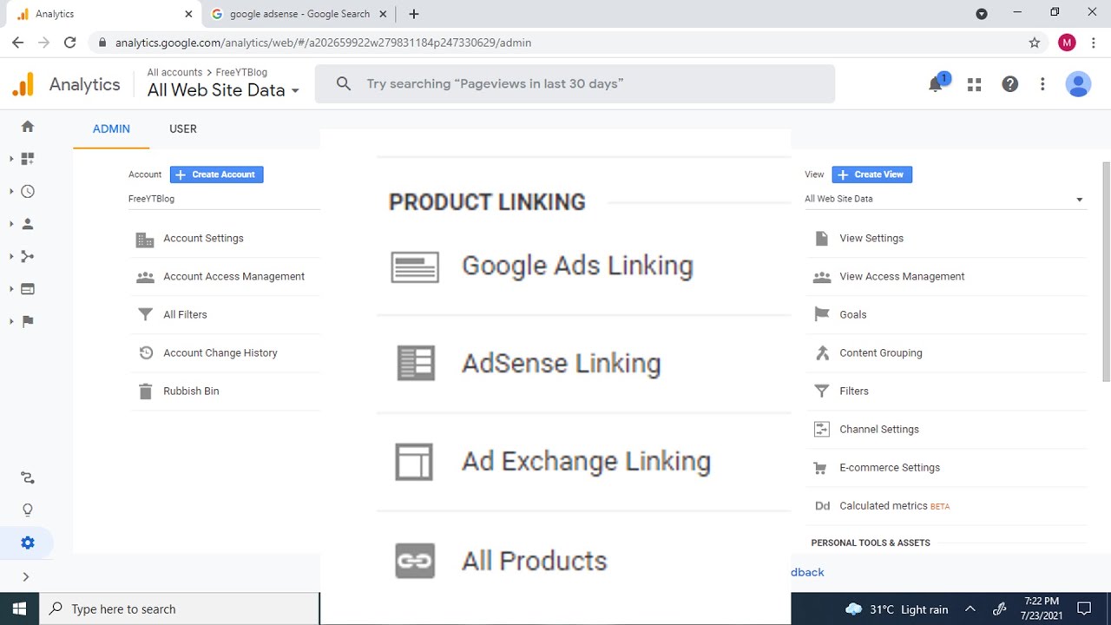1111x625 pixels.
Task: Switch to google adsense search tab
Action: (x=299, y=14)
